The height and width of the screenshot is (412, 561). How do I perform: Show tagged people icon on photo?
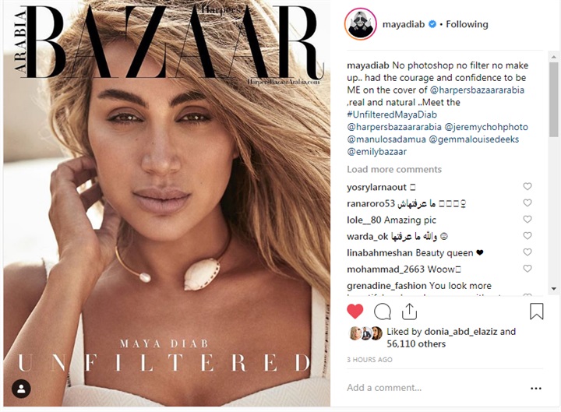point(21,389)
